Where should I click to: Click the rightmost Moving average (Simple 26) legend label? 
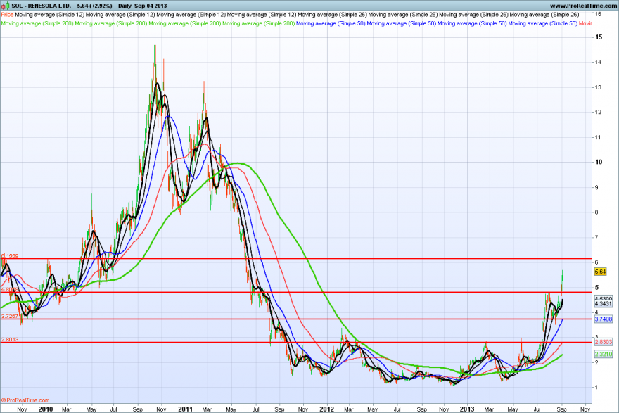point(544,15)
